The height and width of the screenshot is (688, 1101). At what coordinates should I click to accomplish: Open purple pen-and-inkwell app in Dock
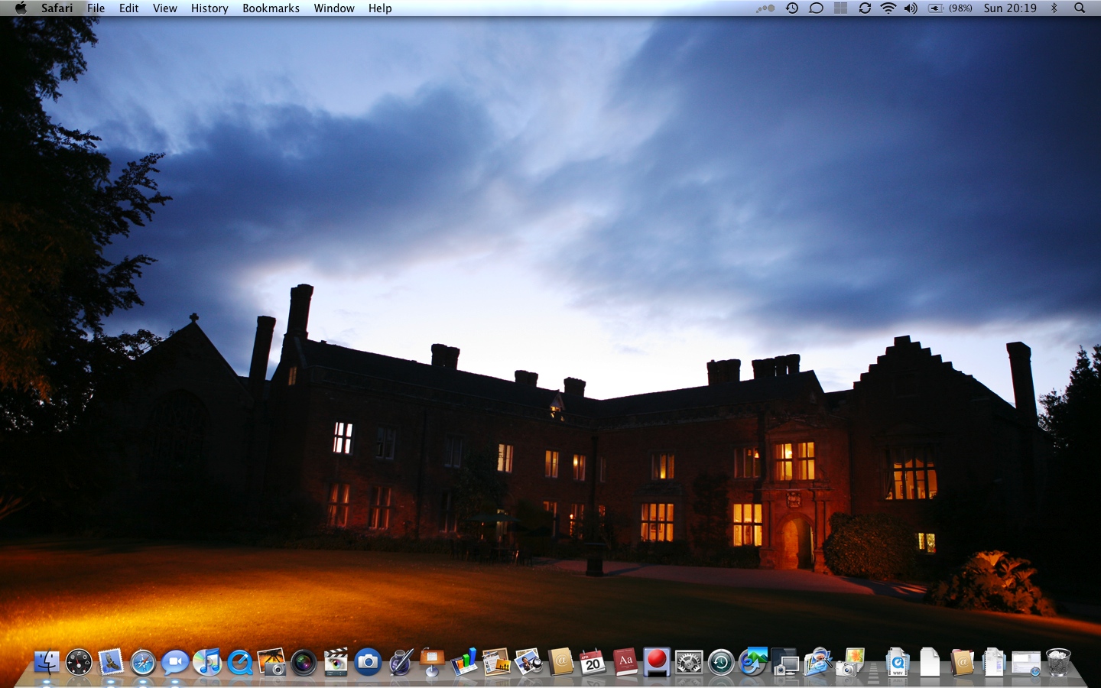400,662
